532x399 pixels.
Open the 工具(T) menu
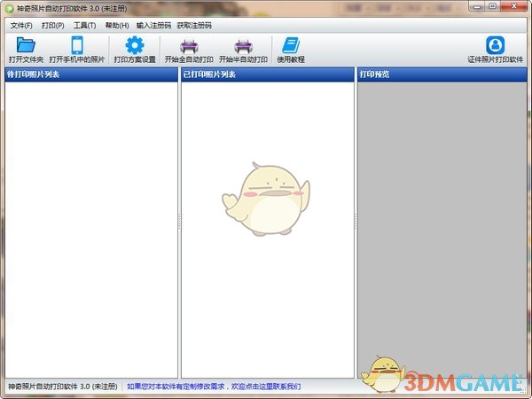coord(85,26)
